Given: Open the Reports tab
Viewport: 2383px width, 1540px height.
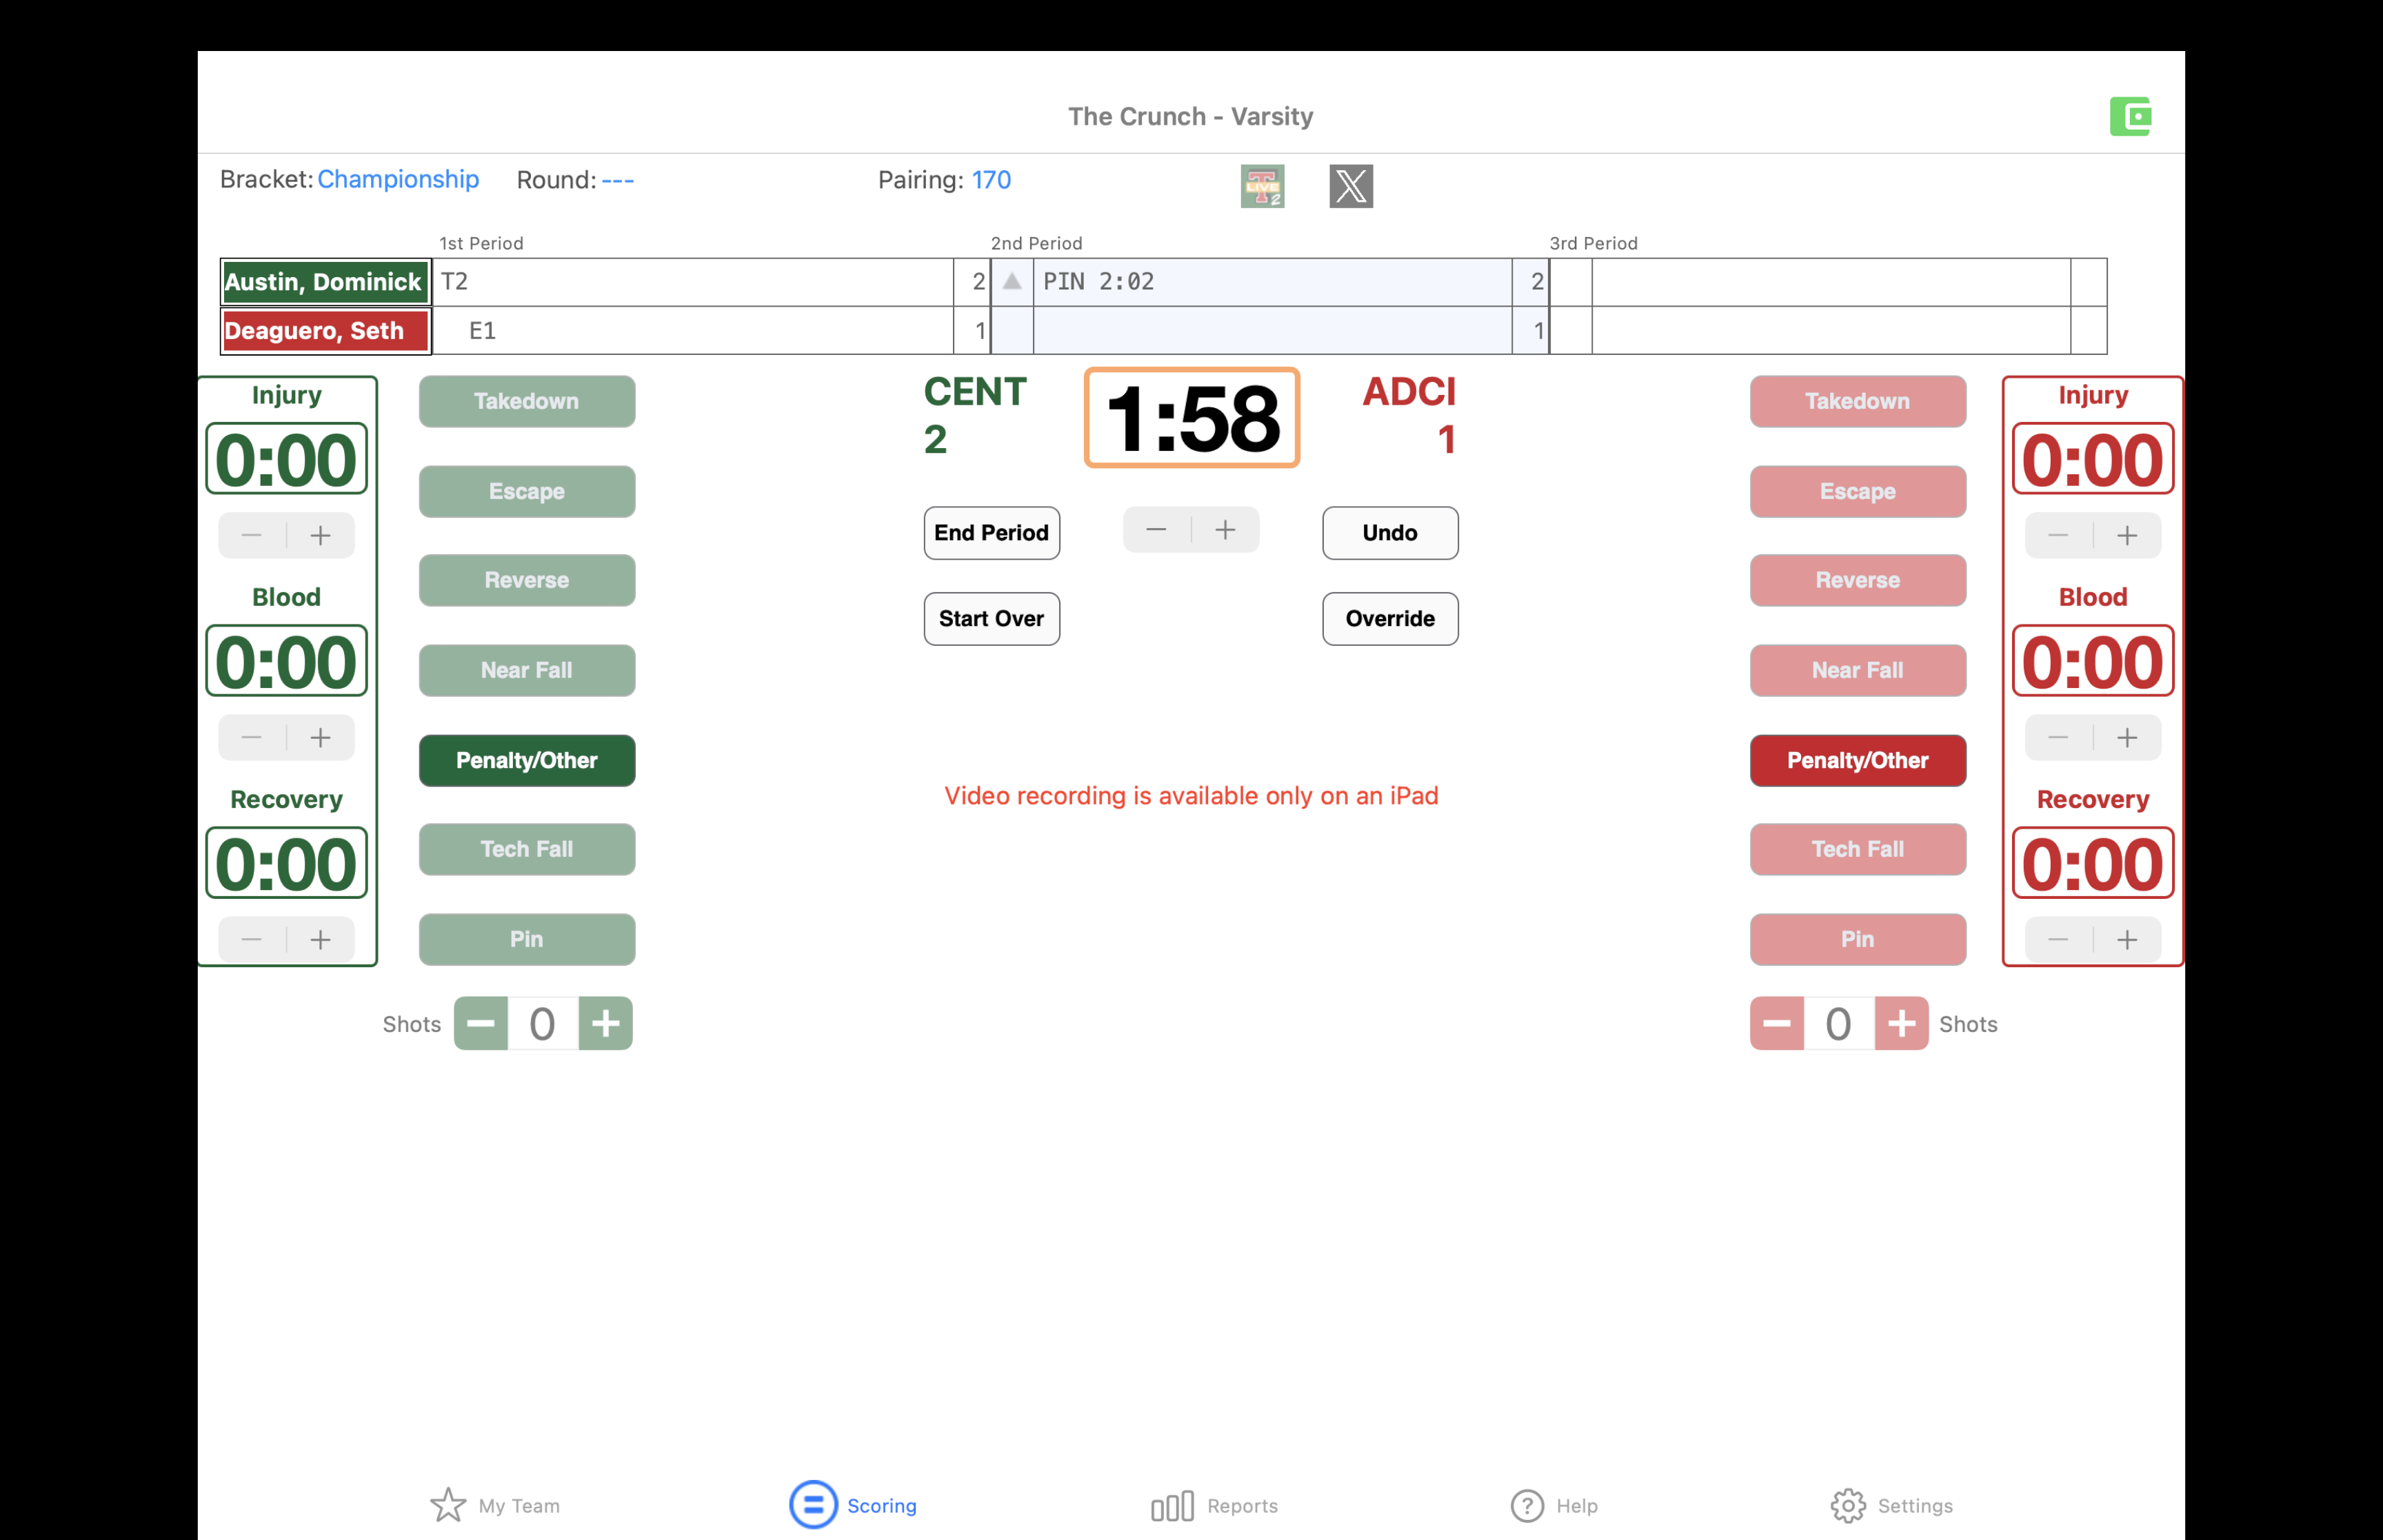Looking at the screenshot, I should pyautogui.click(x=1214, y=1505).
